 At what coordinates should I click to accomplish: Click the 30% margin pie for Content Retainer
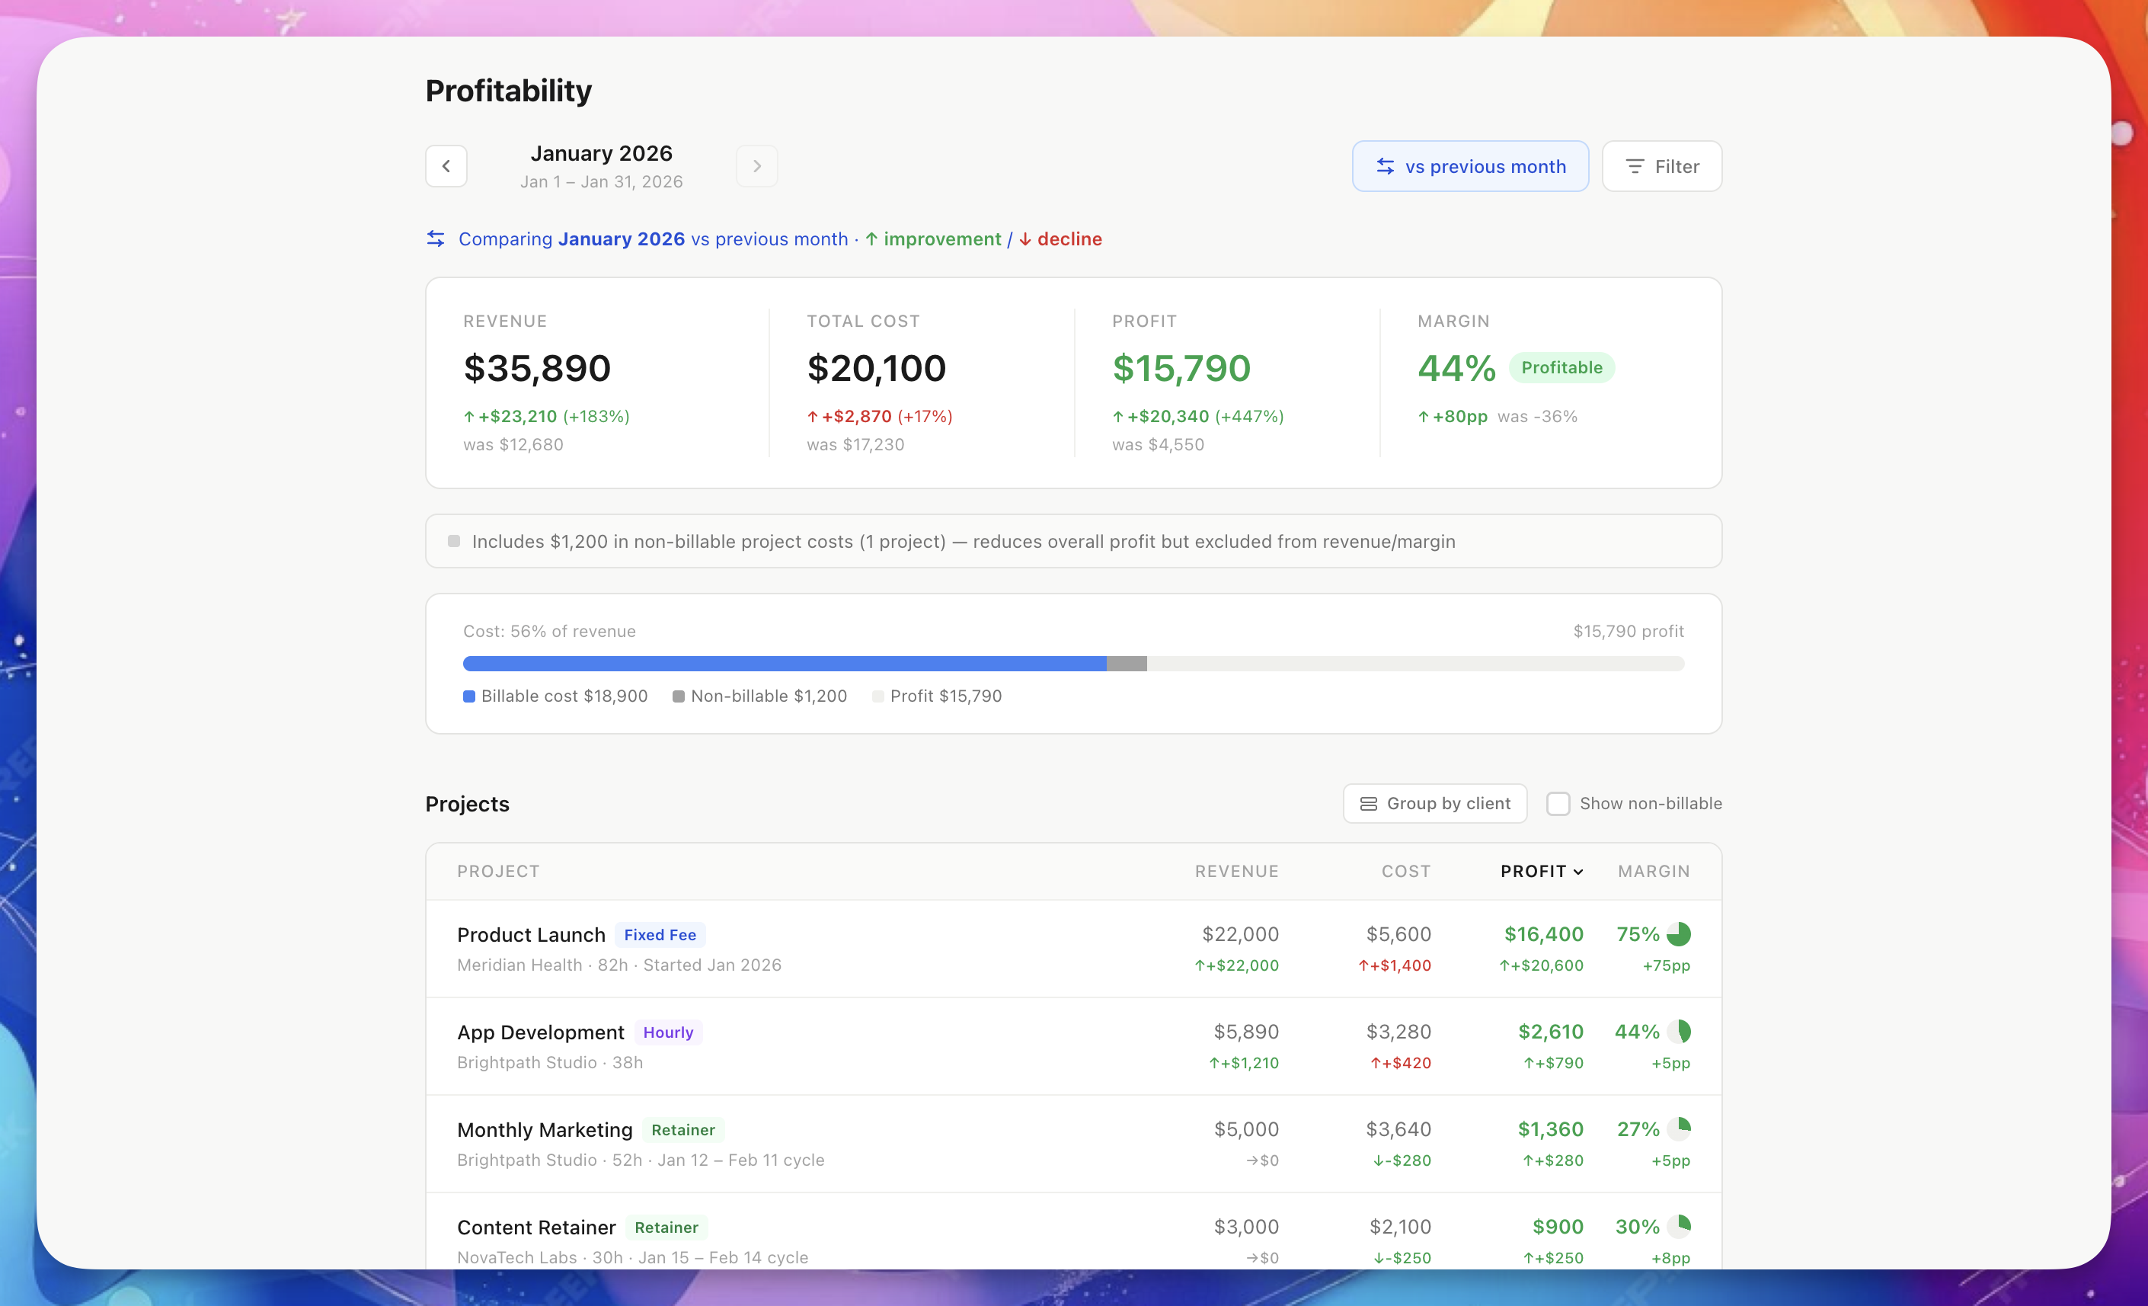tap(1678, 1227)
